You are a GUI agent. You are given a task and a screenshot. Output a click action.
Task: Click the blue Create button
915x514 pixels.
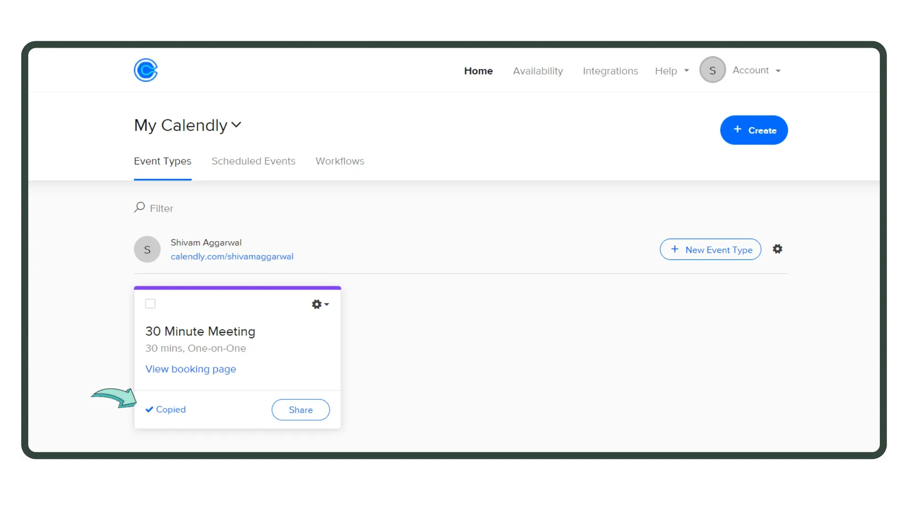click(x=754, y=130)
